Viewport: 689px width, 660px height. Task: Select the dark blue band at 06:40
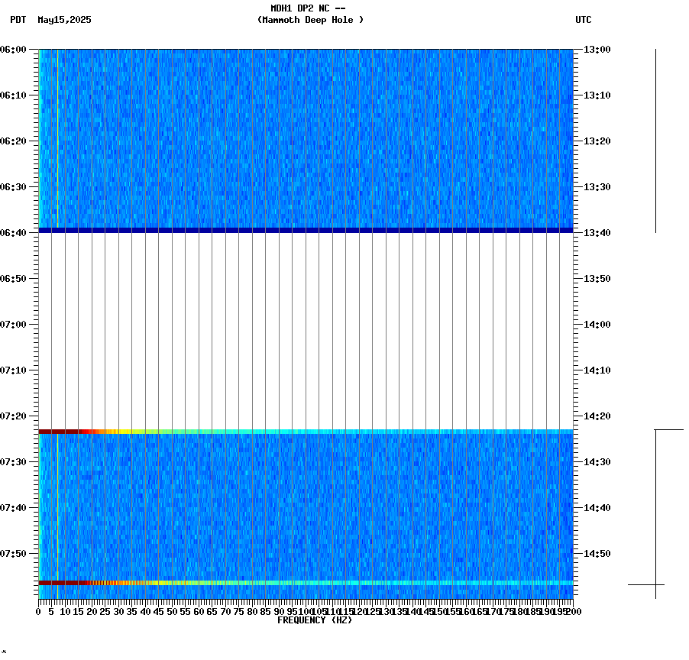(306, 229)
